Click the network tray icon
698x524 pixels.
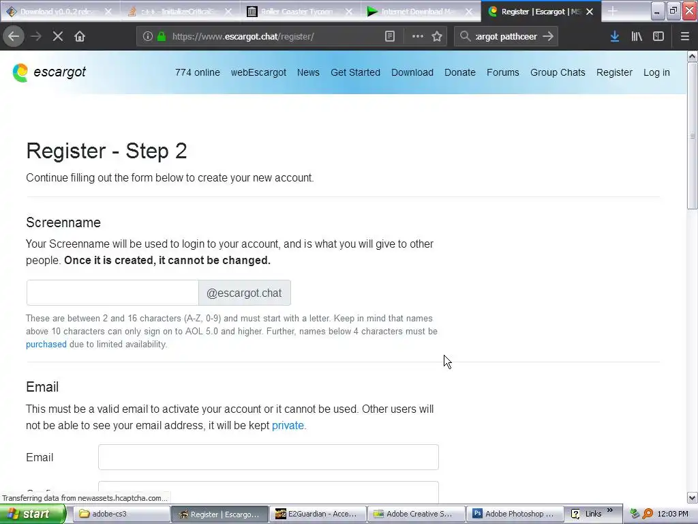pyautogui.click(x=635, y=514)
